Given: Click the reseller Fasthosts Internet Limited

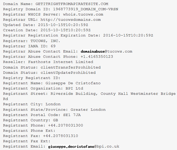Looking at the screenshot, I should coord(60,62).
